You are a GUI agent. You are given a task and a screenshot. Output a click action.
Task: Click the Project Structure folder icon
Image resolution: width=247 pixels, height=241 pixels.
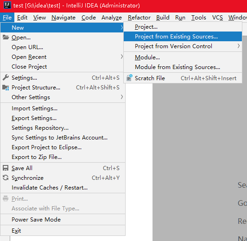[6, 88]
